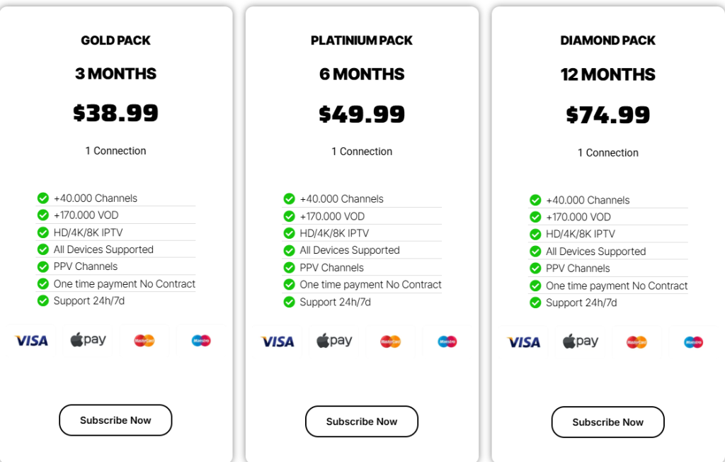Image resolution: width=725 pixels, height=462 pixels.
Task: Click the GOLD PACK heading
Action: point(115,40)
